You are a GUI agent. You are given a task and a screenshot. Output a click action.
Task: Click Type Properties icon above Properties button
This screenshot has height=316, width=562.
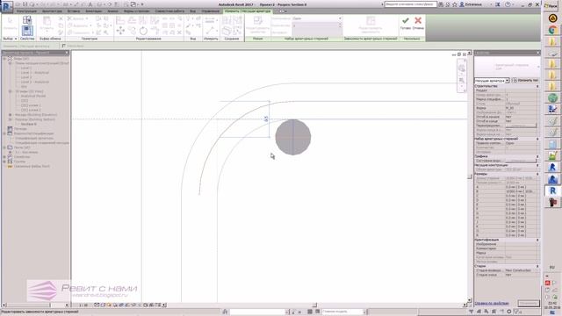pyautogui.click(x=27, y=19)
